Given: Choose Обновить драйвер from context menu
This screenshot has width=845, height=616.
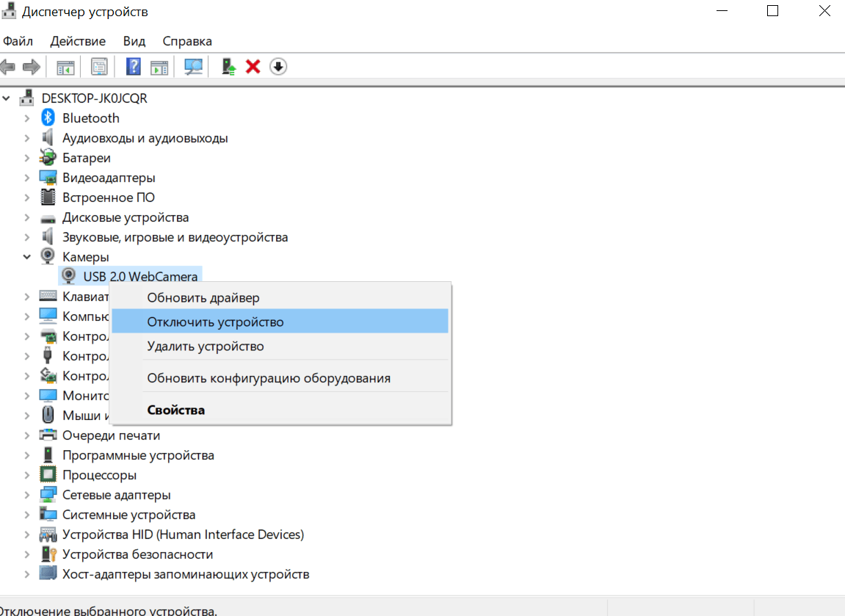Looking at the screenshot, I should 203,297.
